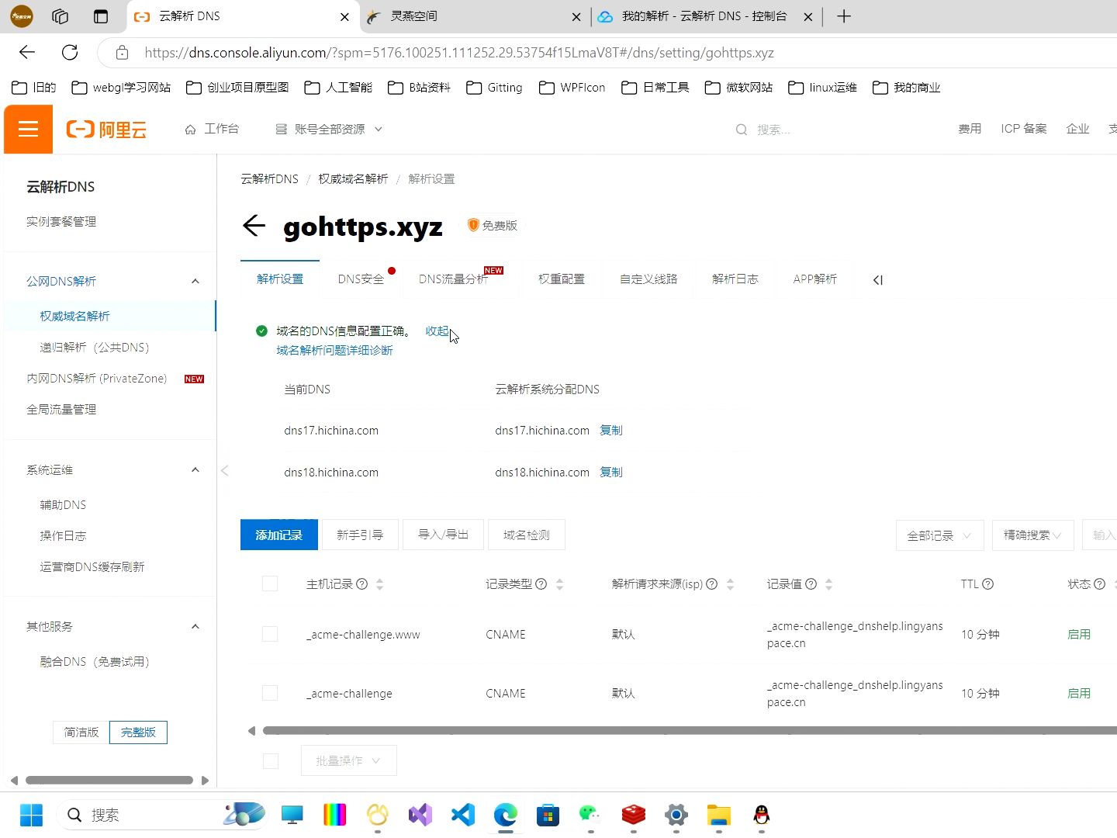The height and width of the screenshot is (838, 1117).
Task: Click the Windows Start button
Action: (31, 815)
